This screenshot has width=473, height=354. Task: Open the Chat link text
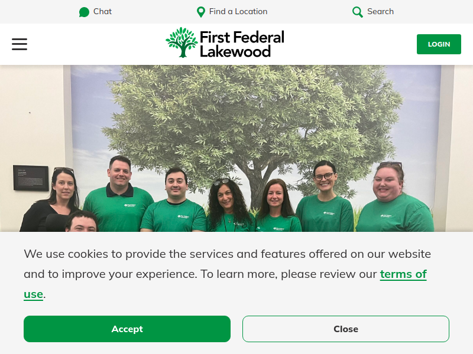[x=102, y=11]
